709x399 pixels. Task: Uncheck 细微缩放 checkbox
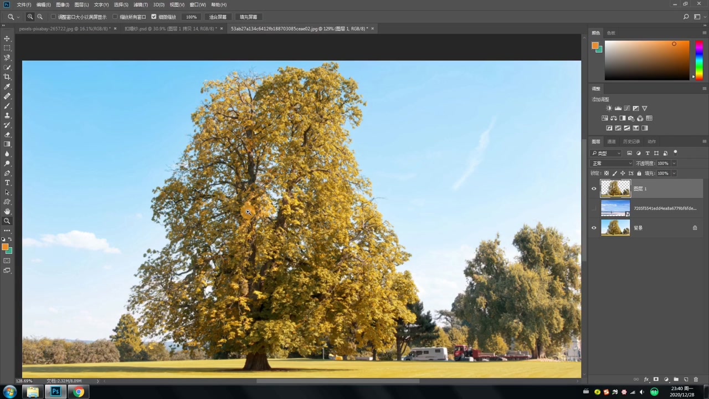[x=154, y=17]
